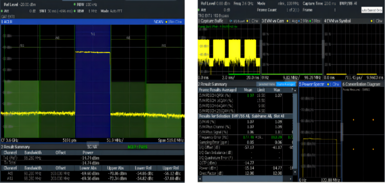Click the scroll up arrow in Result Summary
The height and width of the screenshot is (183, 385).
tap(295, 90)
